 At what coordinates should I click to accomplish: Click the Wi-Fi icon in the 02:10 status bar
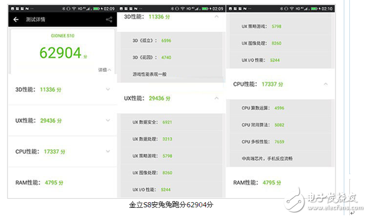click(292, 9)
